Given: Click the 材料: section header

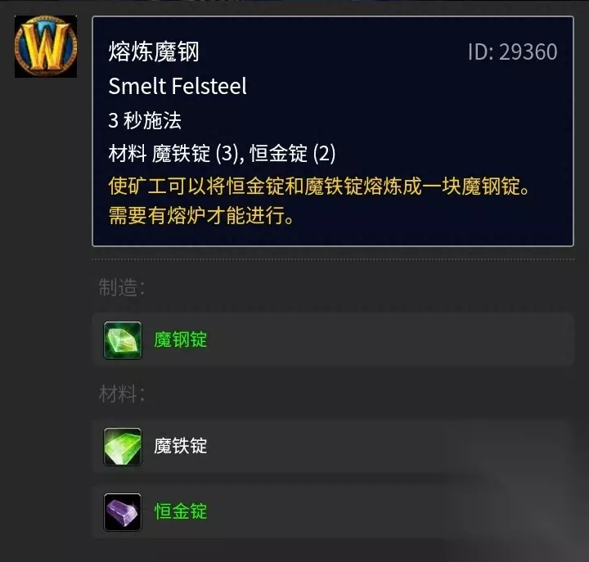Looking at the screenshot, I should (x=121, y=394).
